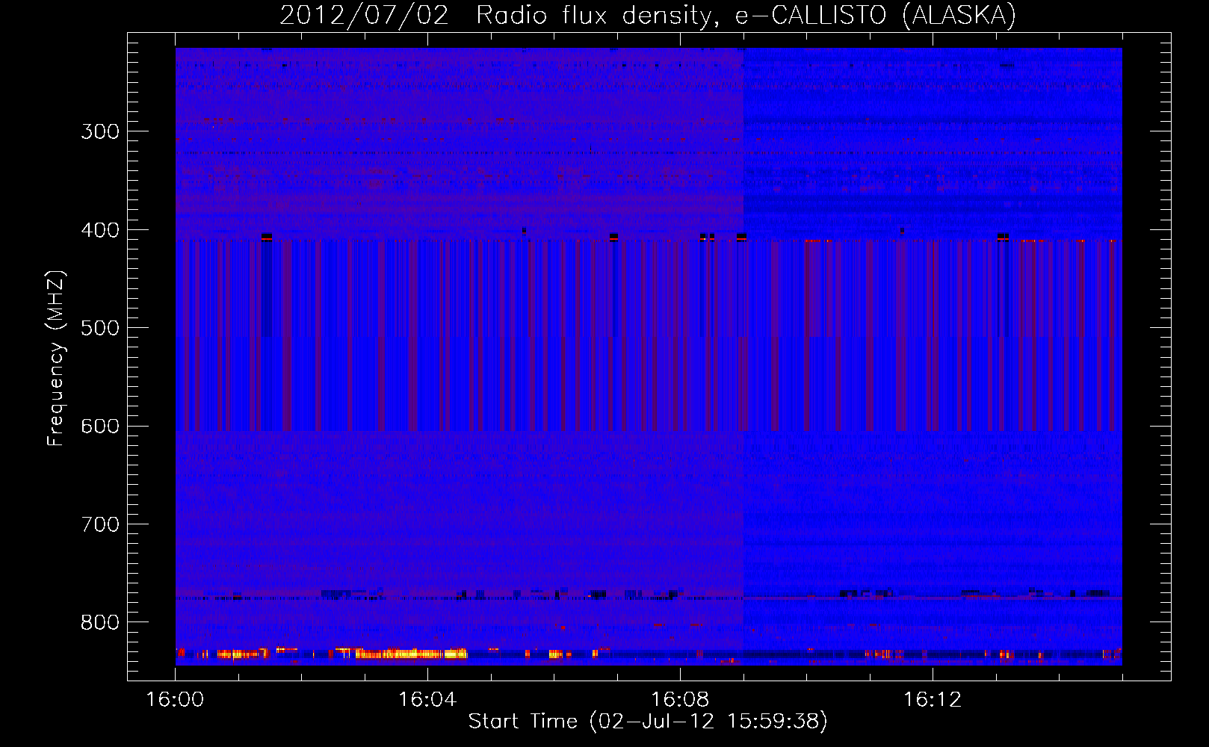This screenshot has width=1209, height=747.
Task: Click the 500 frequency tick label
Action: point(100,328)
